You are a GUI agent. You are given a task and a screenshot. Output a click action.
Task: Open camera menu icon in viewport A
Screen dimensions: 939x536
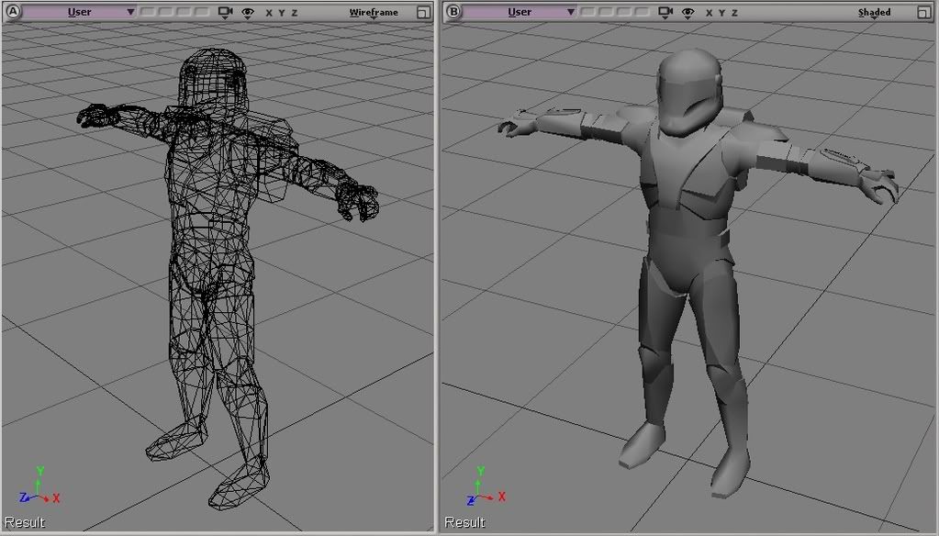[x=225, y=13]
